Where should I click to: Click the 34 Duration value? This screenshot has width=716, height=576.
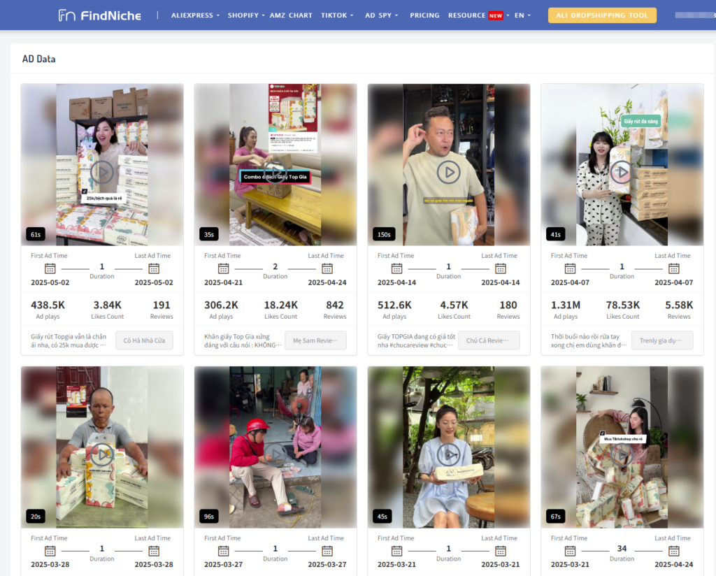coord(622,548)
